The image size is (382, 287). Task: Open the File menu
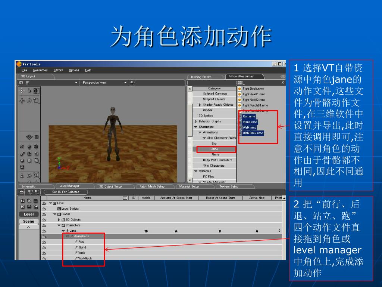25,70
